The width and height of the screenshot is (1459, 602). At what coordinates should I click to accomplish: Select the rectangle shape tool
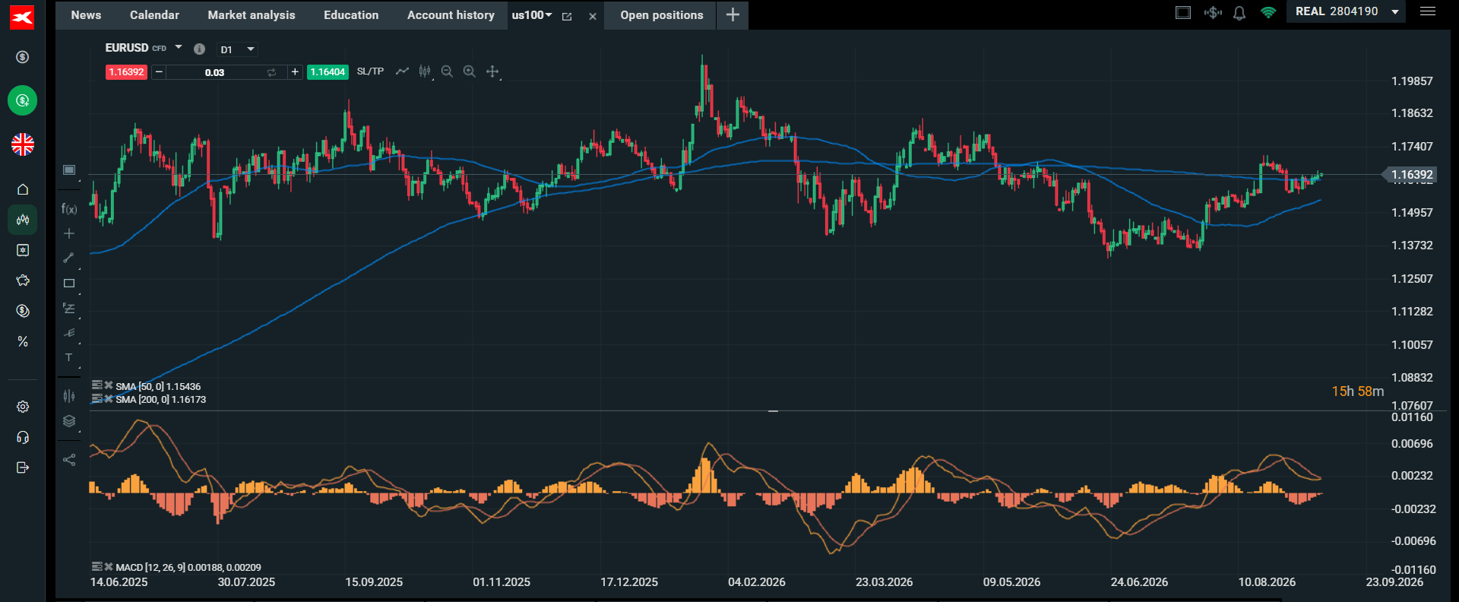(x=69, y=284)
